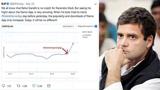Click the 1.2K retweet count
Viewport: 160px width, 90px height.
tap(24, 86)
